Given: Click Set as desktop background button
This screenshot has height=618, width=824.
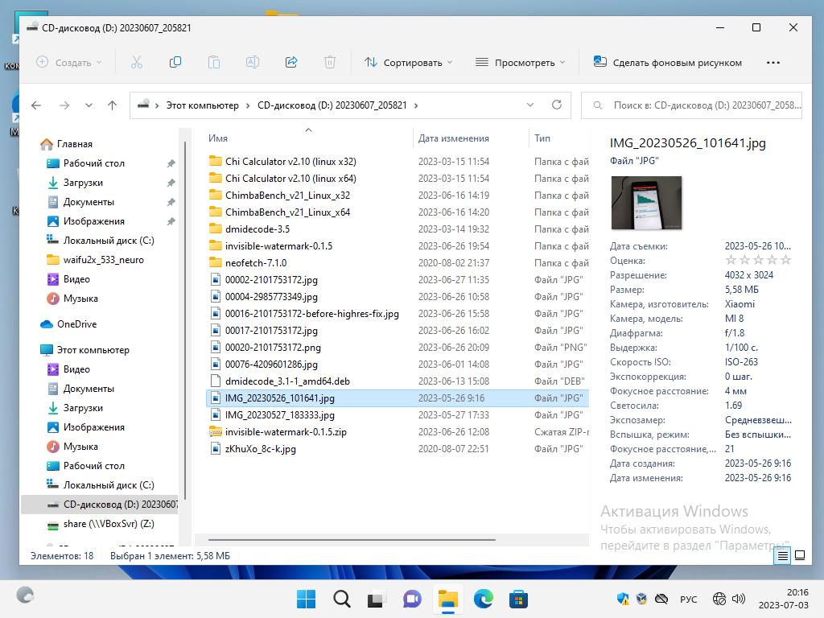Looking at the screenshot, I should pyautogui.click(x=667, y=62).
